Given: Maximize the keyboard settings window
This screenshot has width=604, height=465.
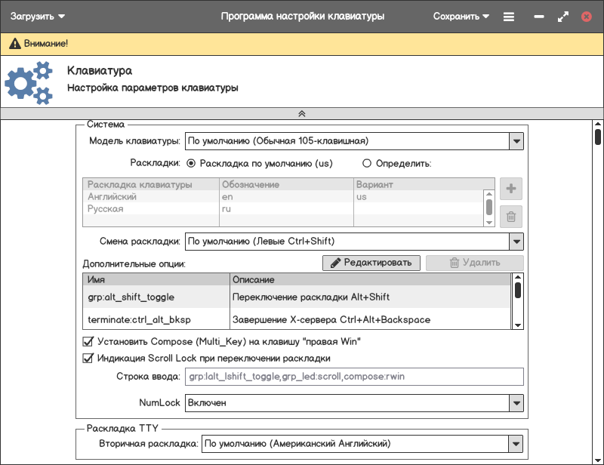Looking at the screenshot, I should click(x=562, y=17).
